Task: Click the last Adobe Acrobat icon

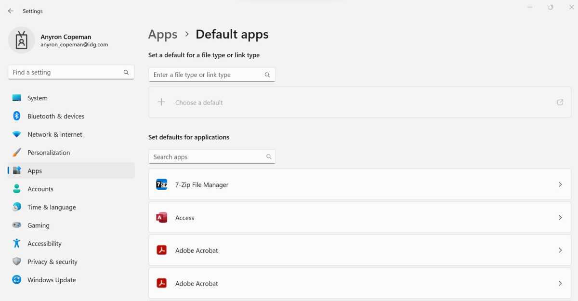Action: point(162,283)
